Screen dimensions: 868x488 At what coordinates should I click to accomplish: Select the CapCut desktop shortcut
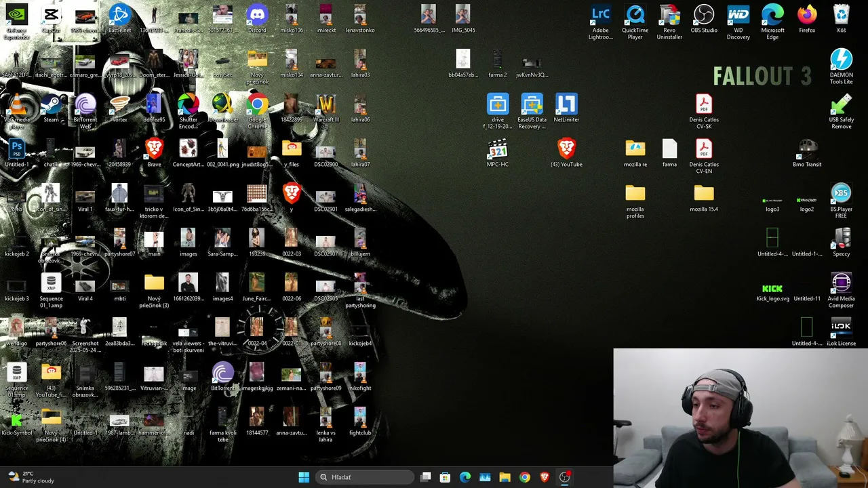click(51, 19)
